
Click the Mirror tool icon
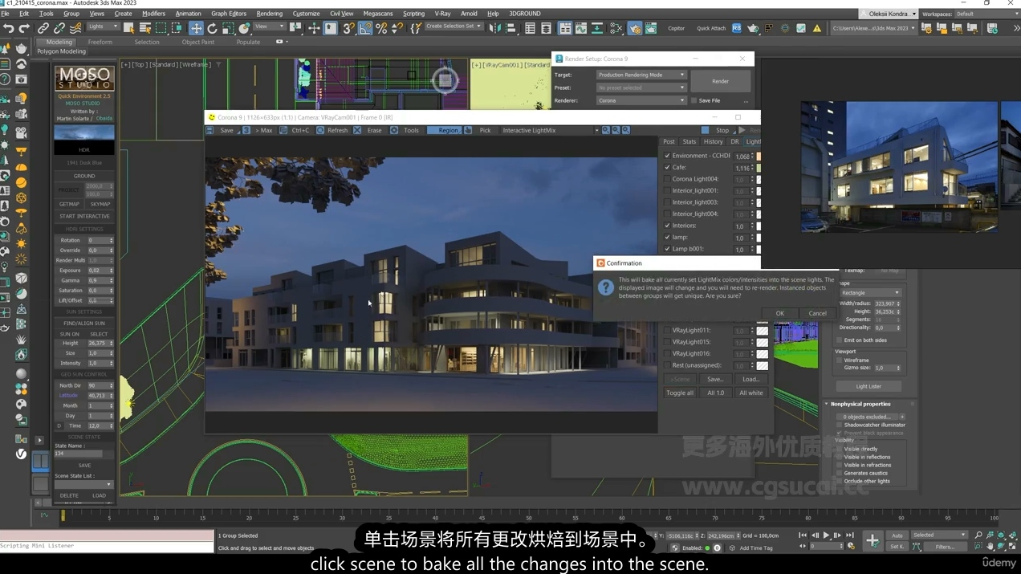(x=494, y=28)
